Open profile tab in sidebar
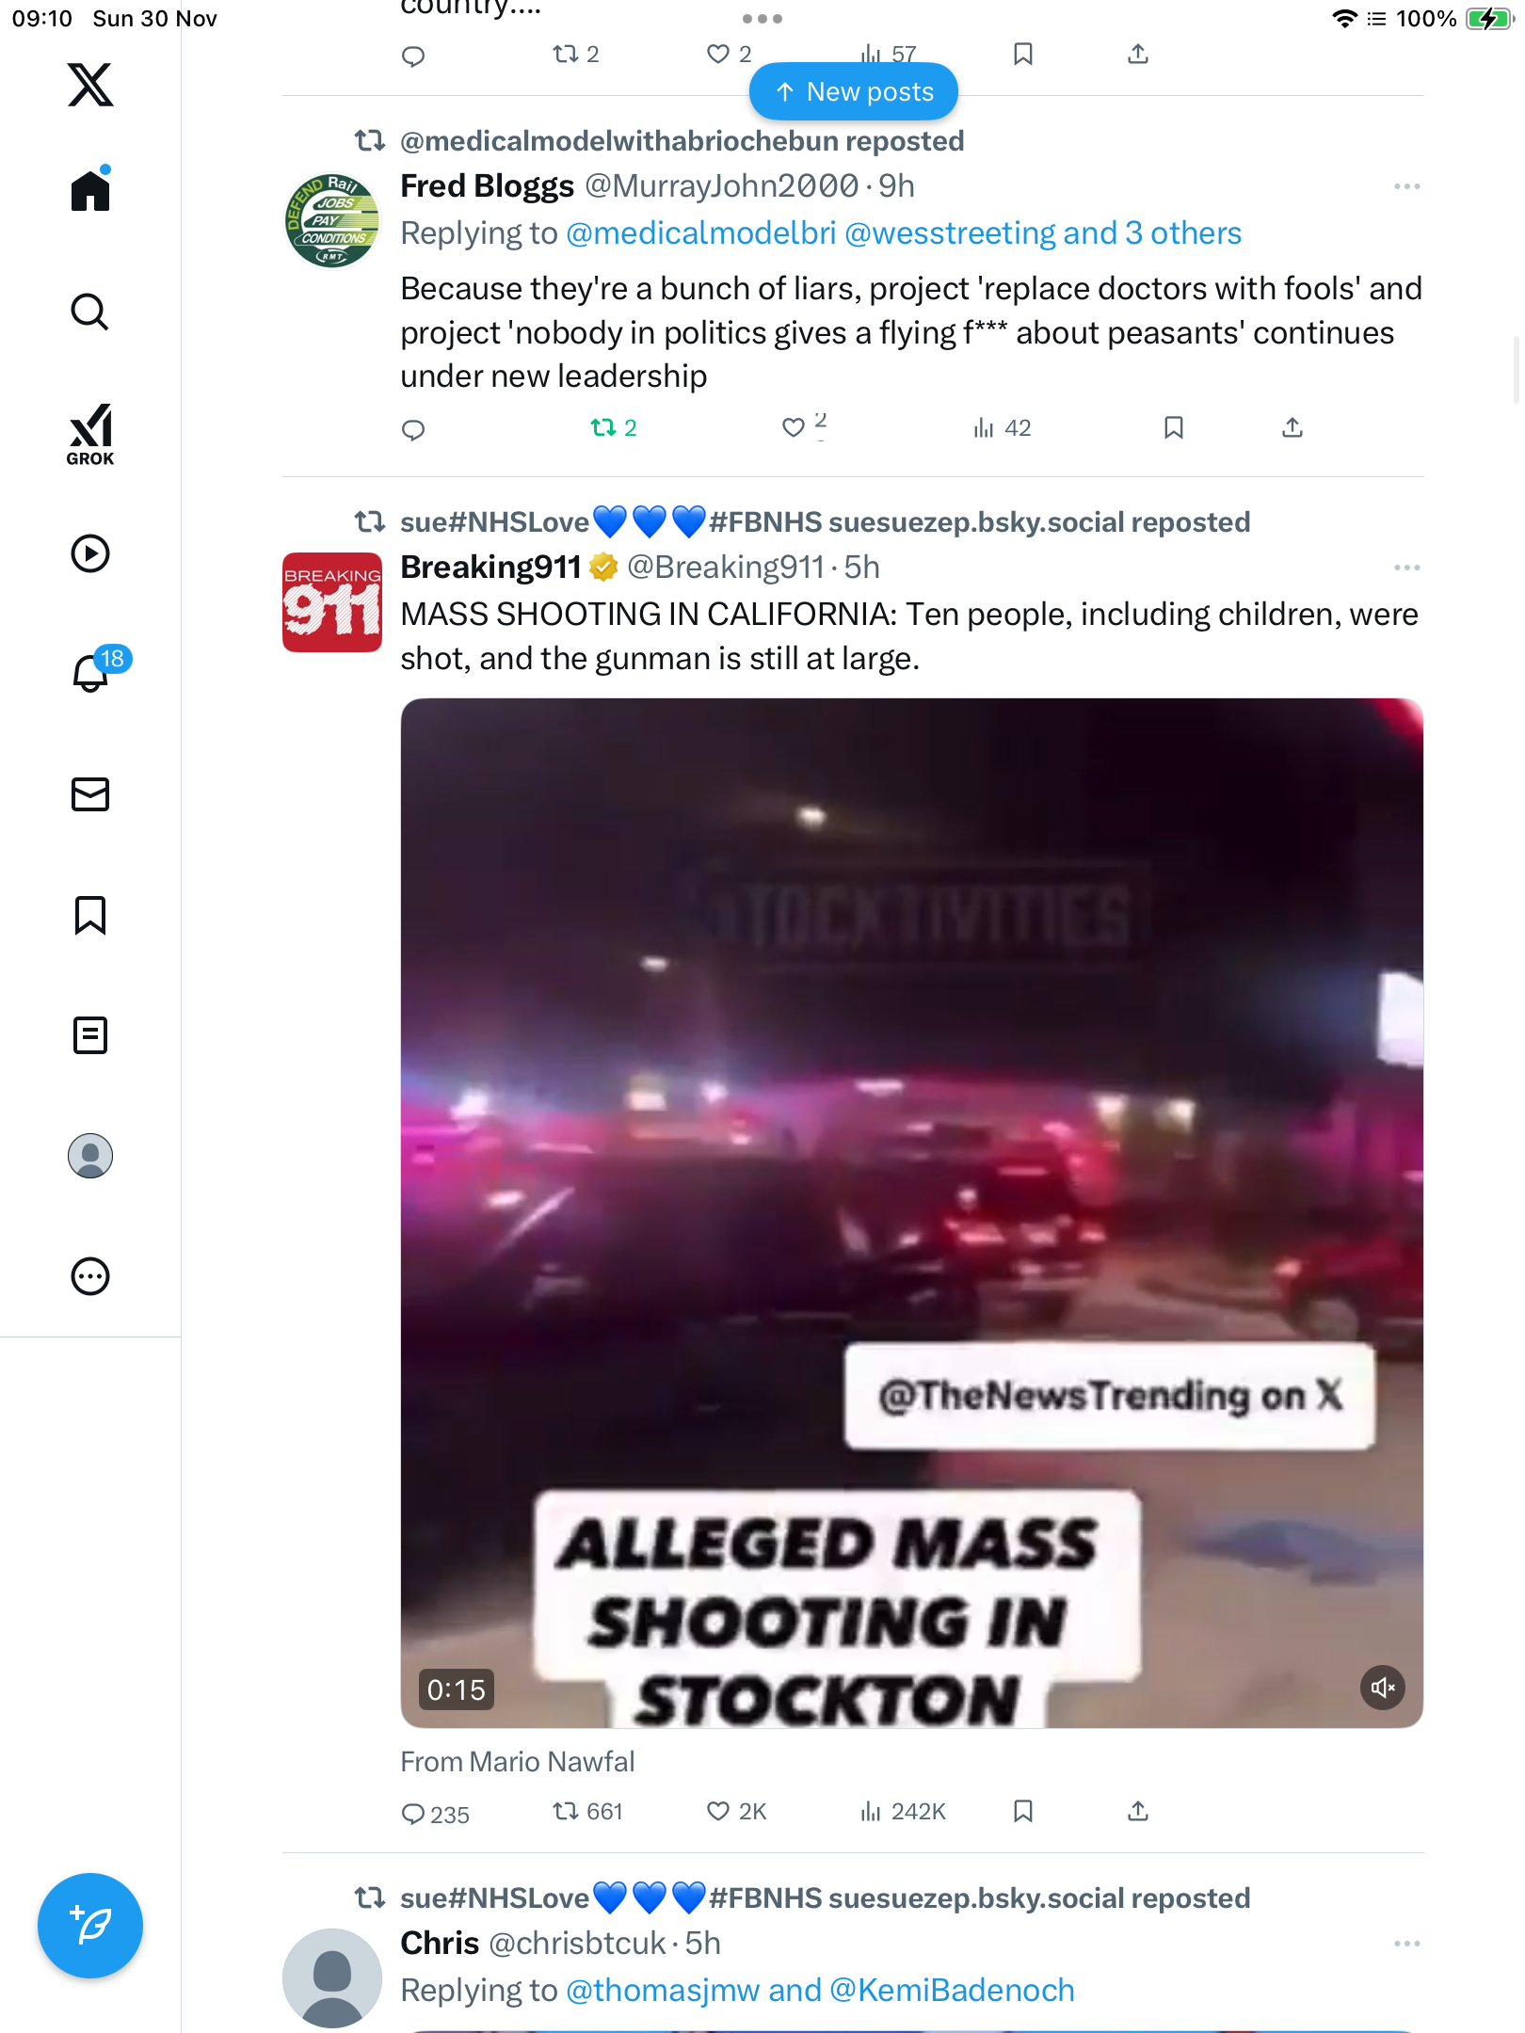This screenshot has width=1525, height=2033. pyautogui.click(x=90, y=1156)
